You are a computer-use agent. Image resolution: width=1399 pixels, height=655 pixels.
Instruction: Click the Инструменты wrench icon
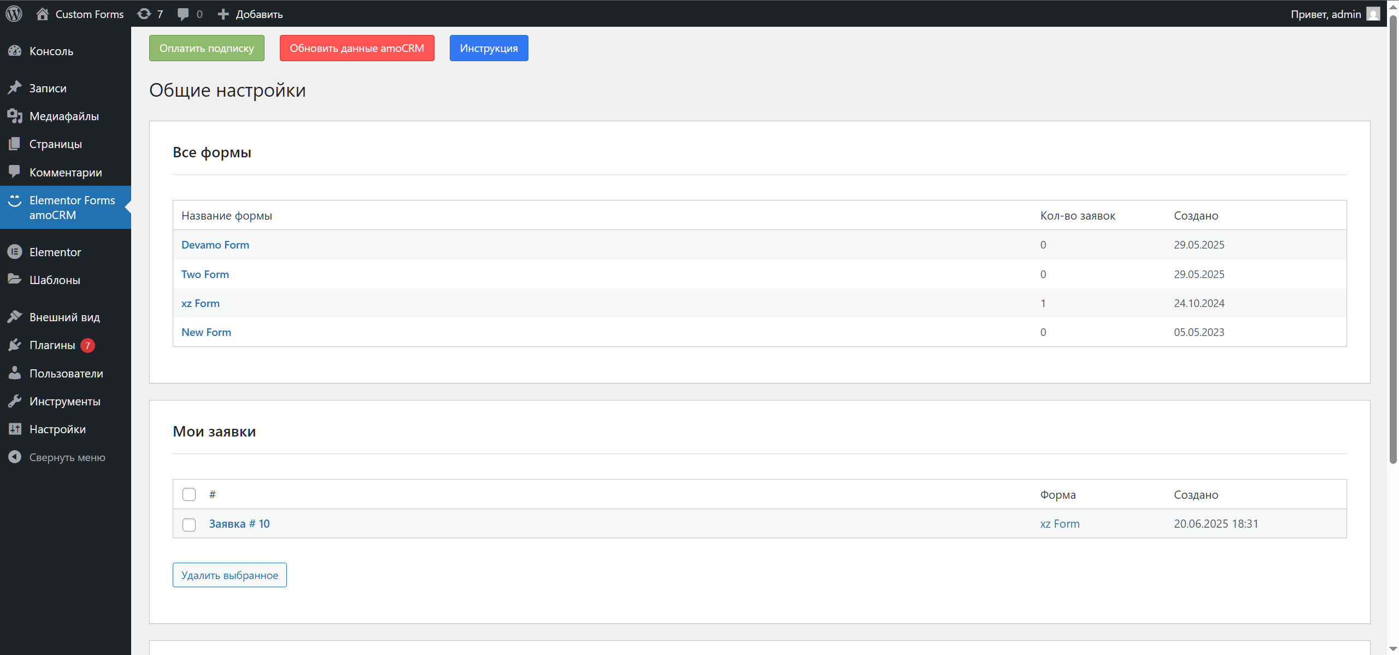point(15,400)
